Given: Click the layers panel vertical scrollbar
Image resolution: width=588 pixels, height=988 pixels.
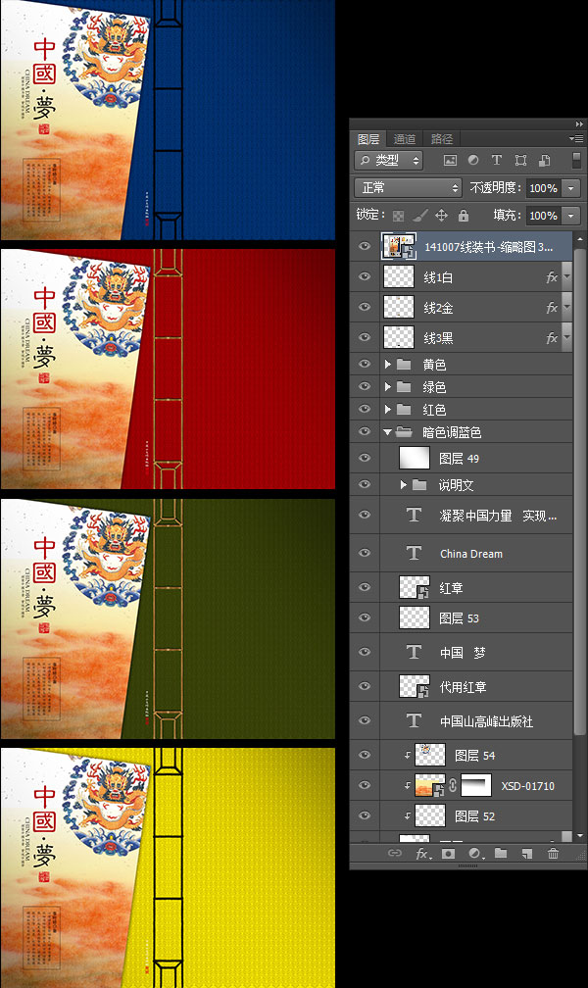Looking at the screenshot, I should point(580,491).
